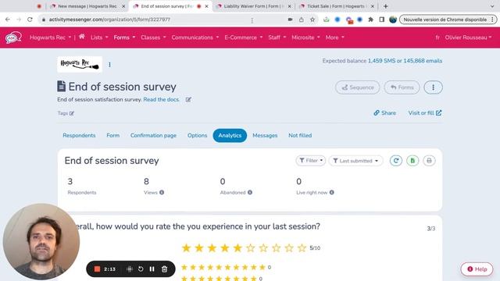The height and width of the screenshot is (281, 500).
Task: Open the Forms menu in navbar
Action: click(x=124, y=37)
